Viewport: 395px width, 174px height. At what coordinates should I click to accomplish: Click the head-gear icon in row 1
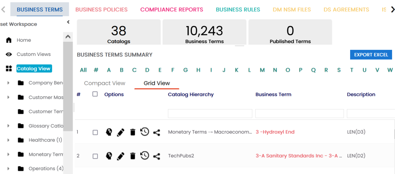[x=109, y=132]
